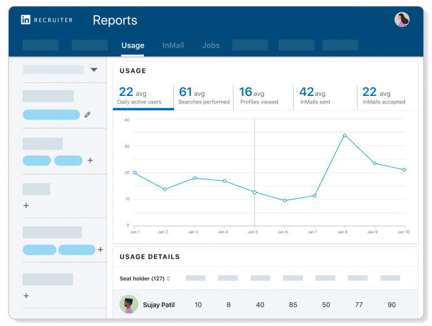Open the InMail tab
Viewport: 432px width, 326px height.
point(173,45)
